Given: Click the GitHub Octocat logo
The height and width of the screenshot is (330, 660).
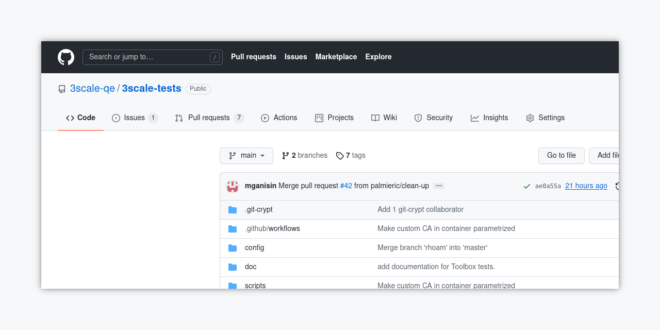Looking at the screenshot, I should (66, 57).
